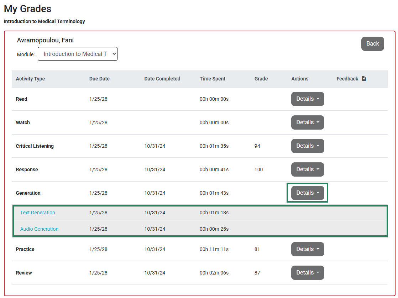Click the Time Spent column header

(213, 79)
